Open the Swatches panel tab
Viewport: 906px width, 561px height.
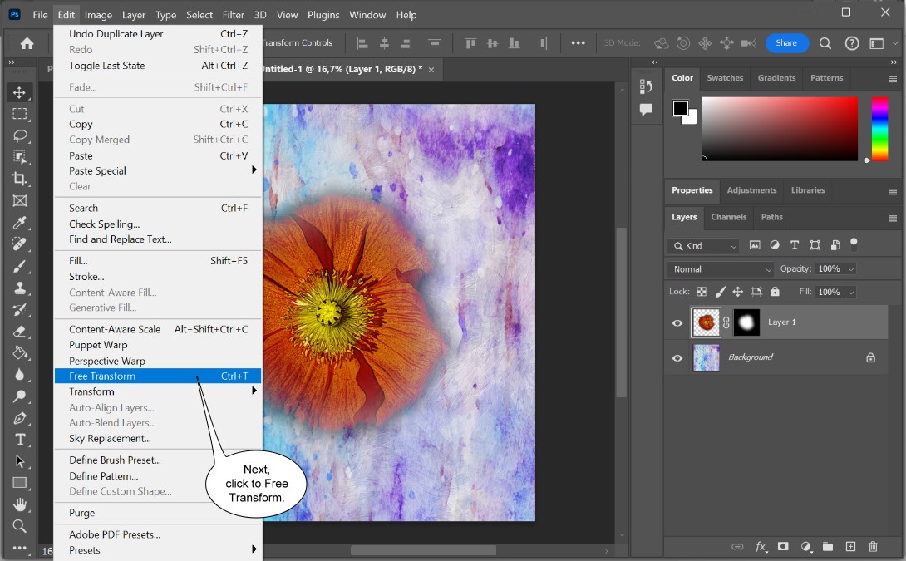pyautogui.click(x=725, y=78)
